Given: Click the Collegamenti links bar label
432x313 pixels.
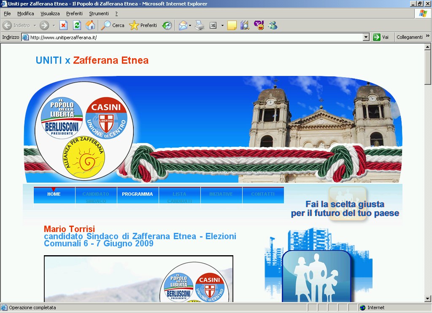Looking at the screenshot, I should tap(409, 37).
